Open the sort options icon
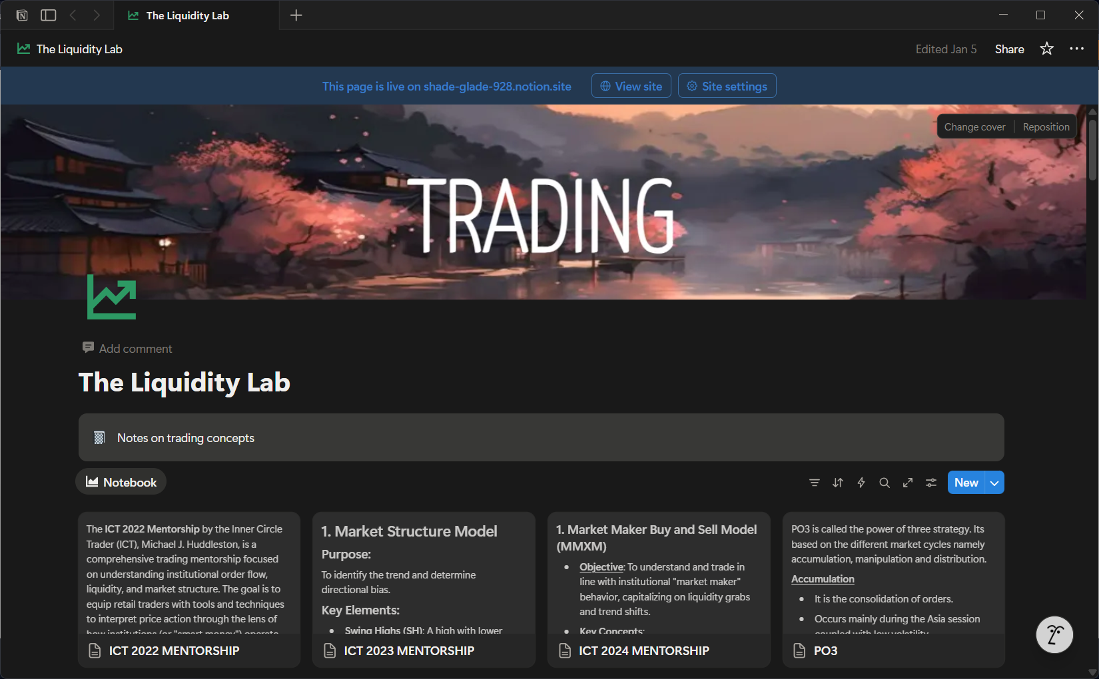Image resolution: width=1099 pixels, height=679 pixels. pos(838,483)
